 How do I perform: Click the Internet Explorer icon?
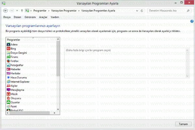click(8, 82)
